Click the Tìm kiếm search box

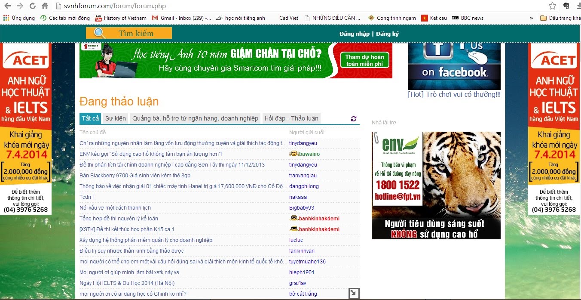pos(129,33)
